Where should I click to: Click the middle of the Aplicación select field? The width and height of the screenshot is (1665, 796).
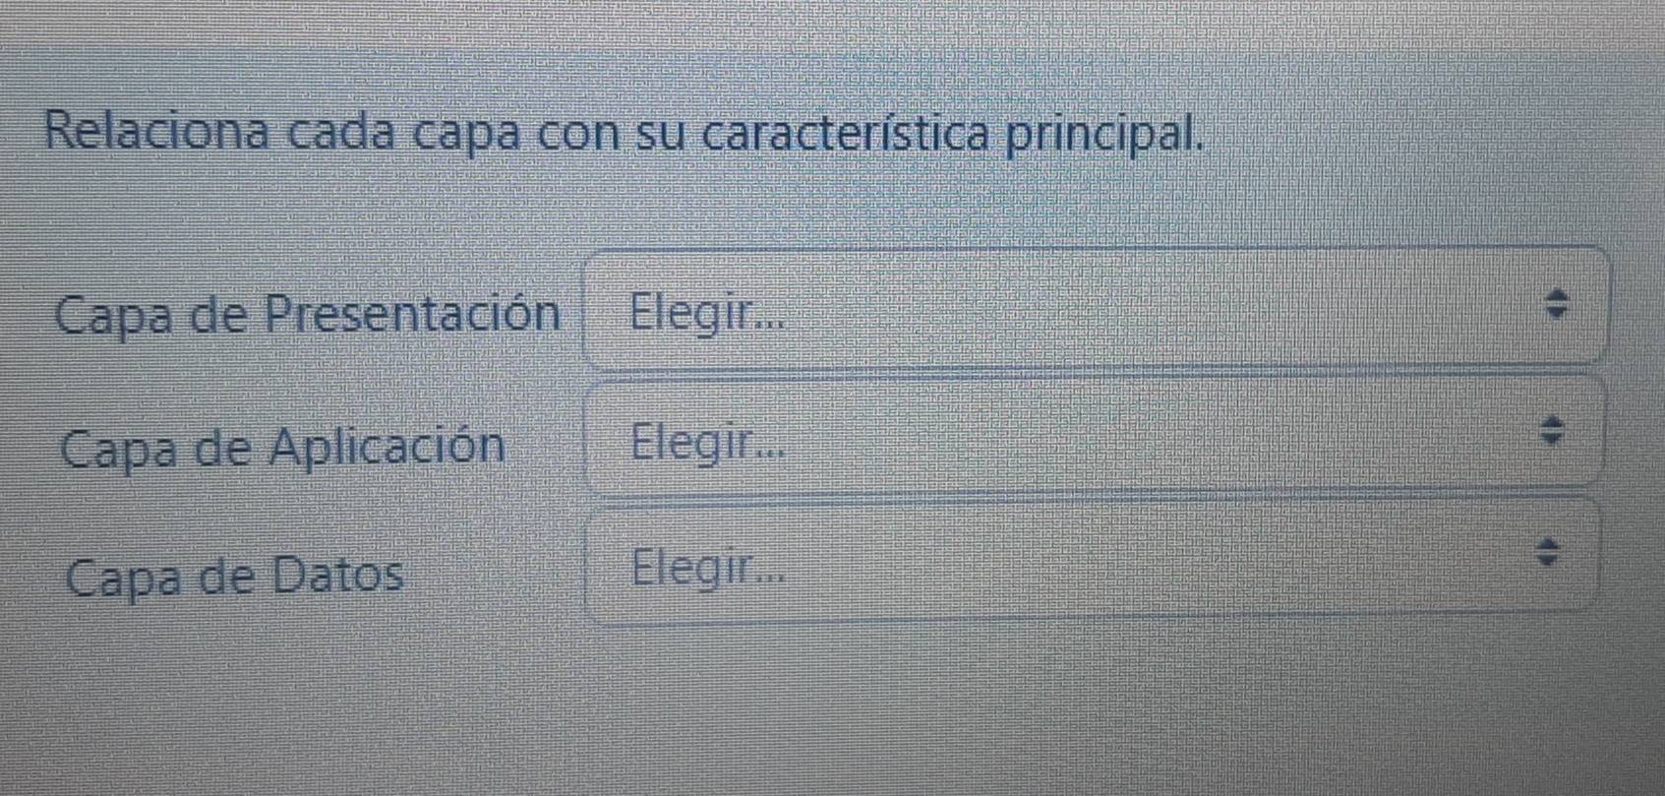(1095, 435)
